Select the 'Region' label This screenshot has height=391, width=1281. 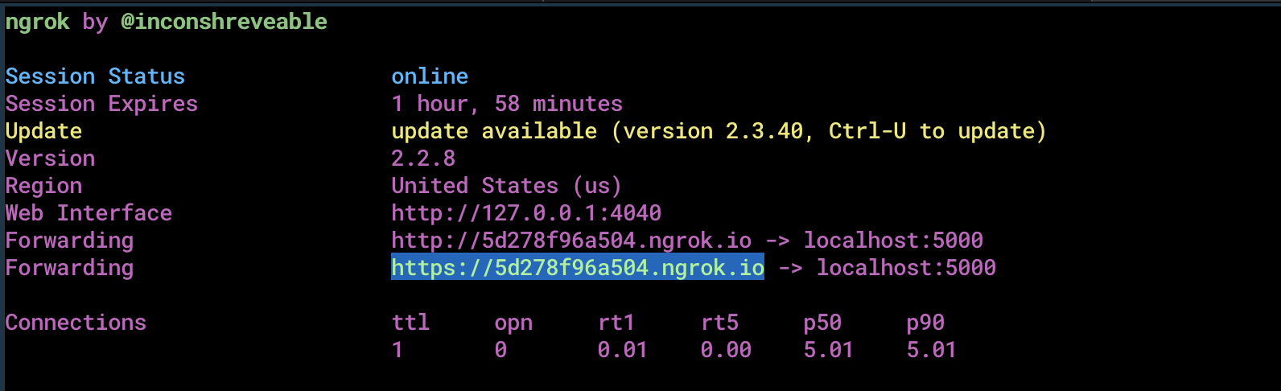[x=43, y=186]
